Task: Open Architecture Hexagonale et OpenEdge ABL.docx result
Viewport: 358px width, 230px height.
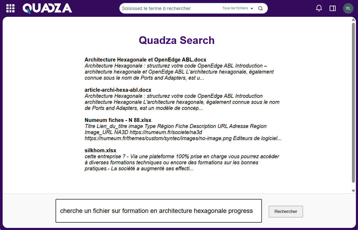Action: [145, 60]
